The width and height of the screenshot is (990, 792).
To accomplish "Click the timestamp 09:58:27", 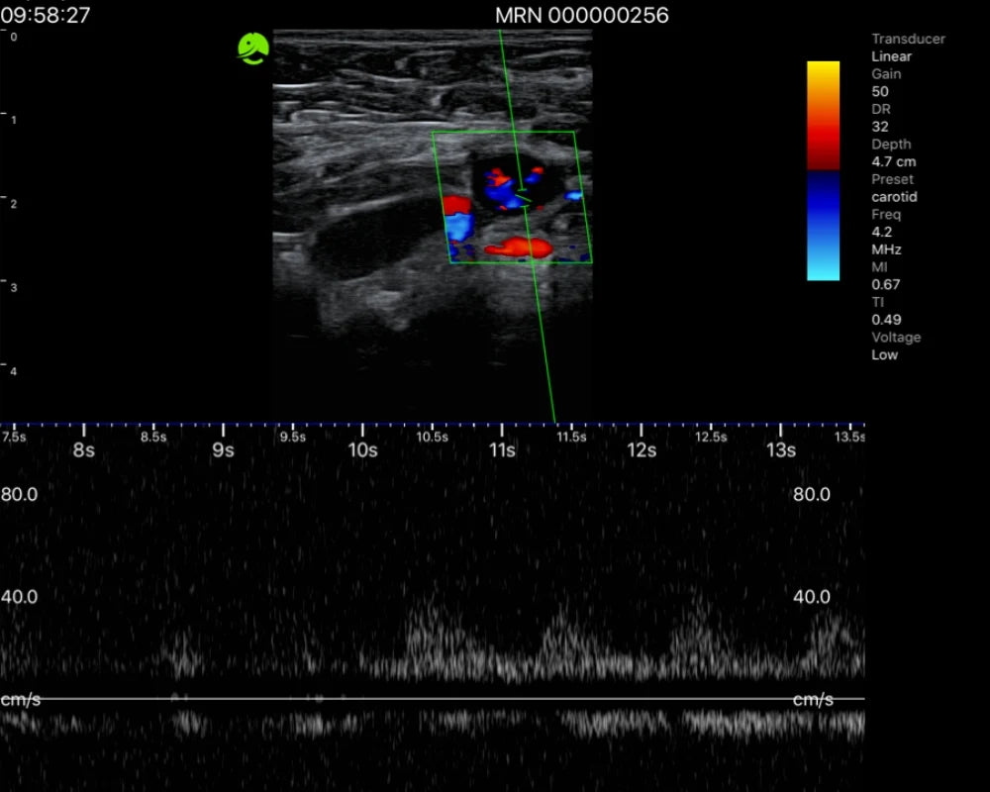I will tap(45, 15).
